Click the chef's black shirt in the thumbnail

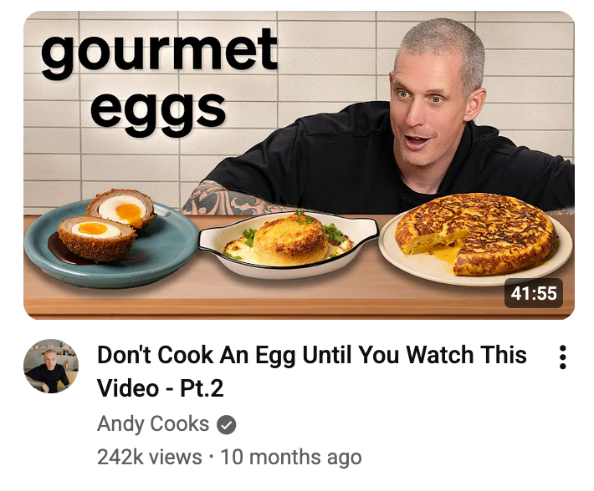pyautogui.click(x=341, y=159)
